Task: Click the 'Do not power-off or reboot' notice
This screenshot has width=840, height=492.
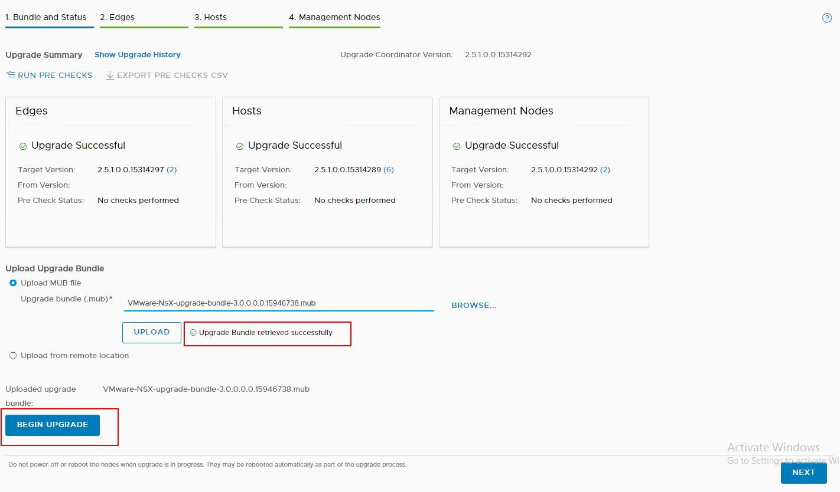Action: coord(207,465)
